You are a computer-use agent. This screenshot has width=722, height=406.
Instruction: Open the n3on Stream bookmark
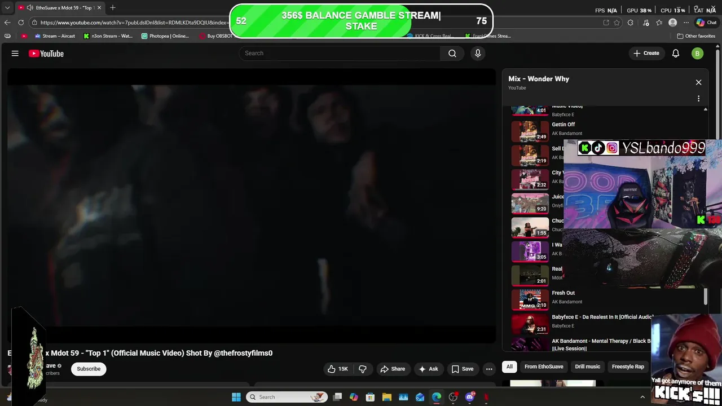click(108, 36)
